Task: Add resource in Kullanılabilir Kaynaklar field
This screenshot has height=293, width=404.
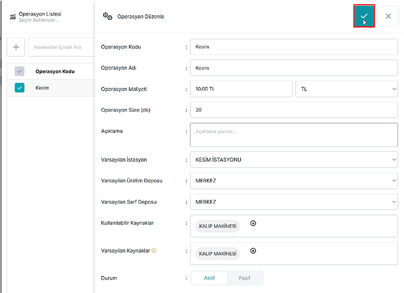Action: [x=253, y=223]
